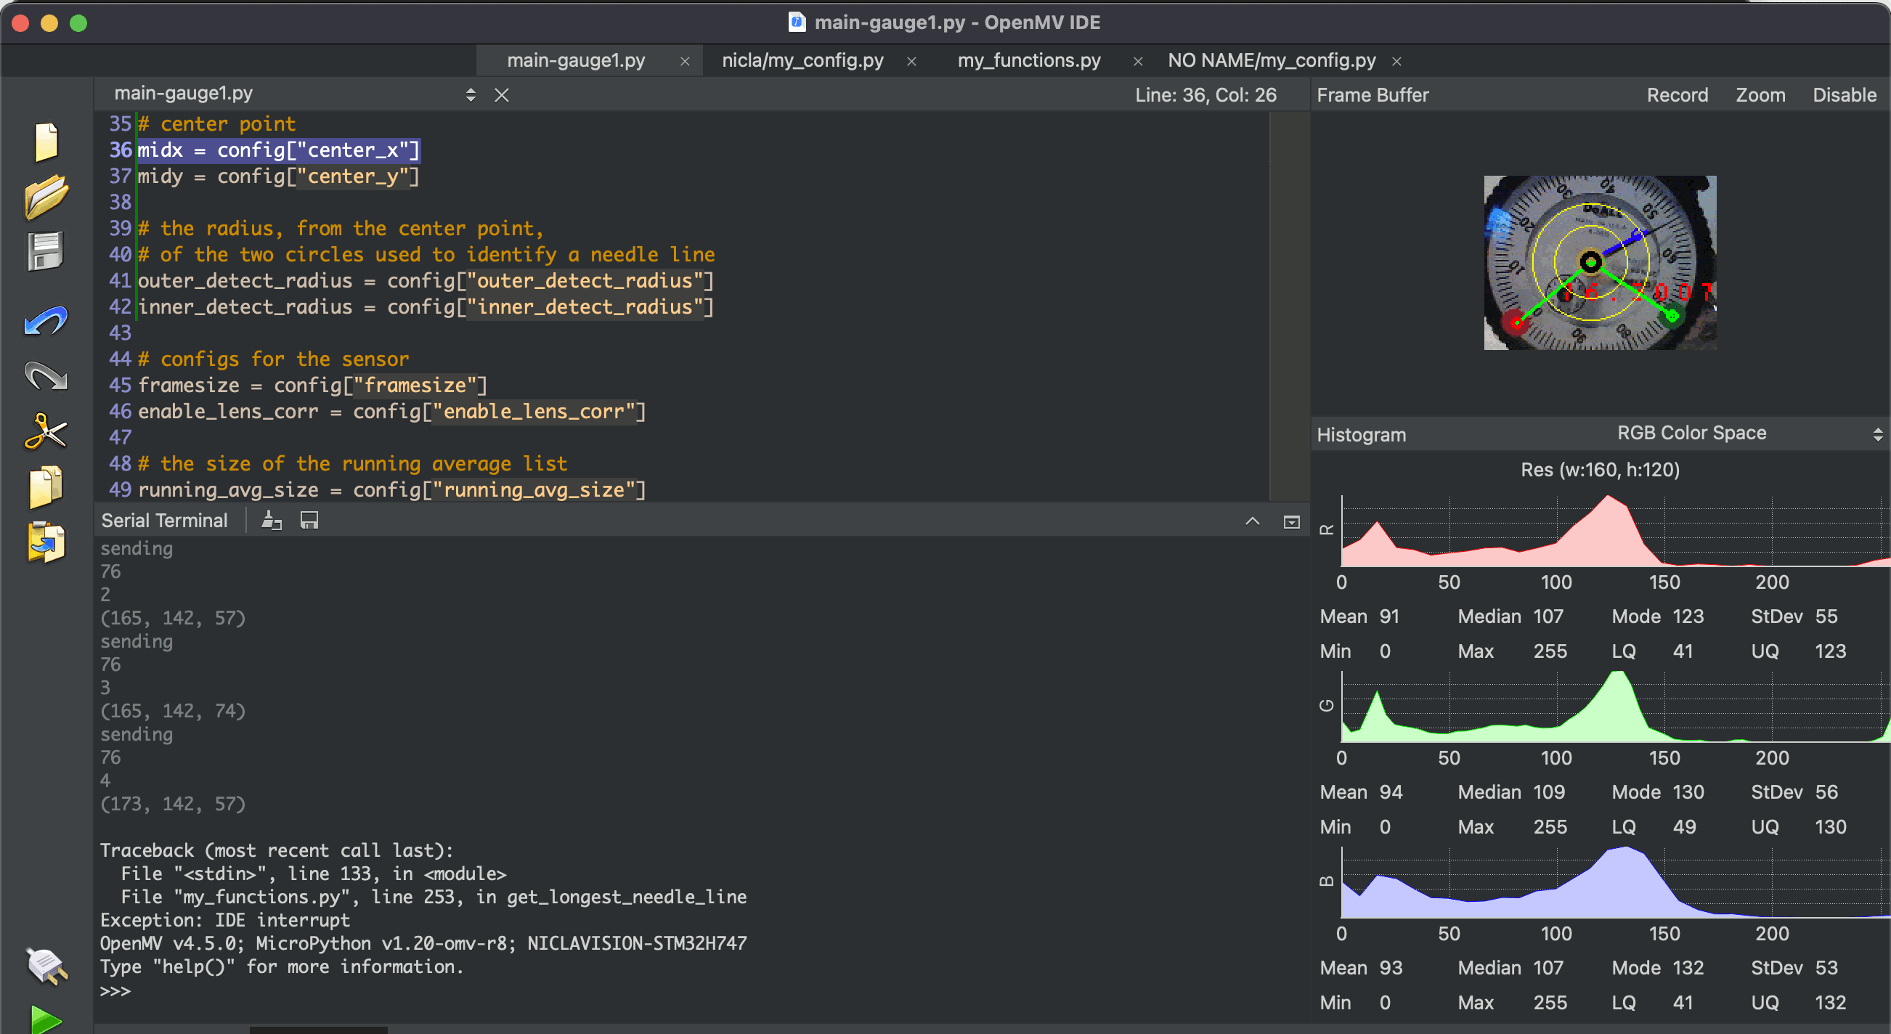Click the '# configs for the sensor' comment
The width and height of the screenshot is (1891, 1034).
click(273, 359)
